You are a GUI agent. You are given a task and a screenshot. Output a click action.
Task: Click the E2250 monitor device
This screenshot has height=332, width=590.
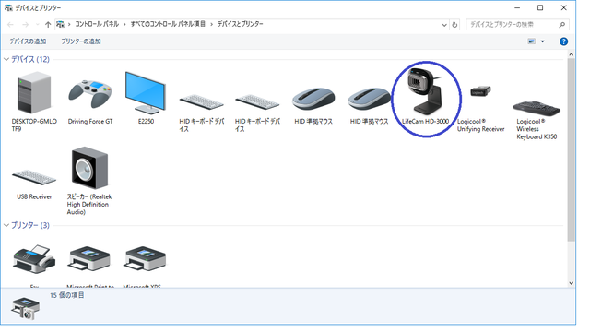point(146,92)
